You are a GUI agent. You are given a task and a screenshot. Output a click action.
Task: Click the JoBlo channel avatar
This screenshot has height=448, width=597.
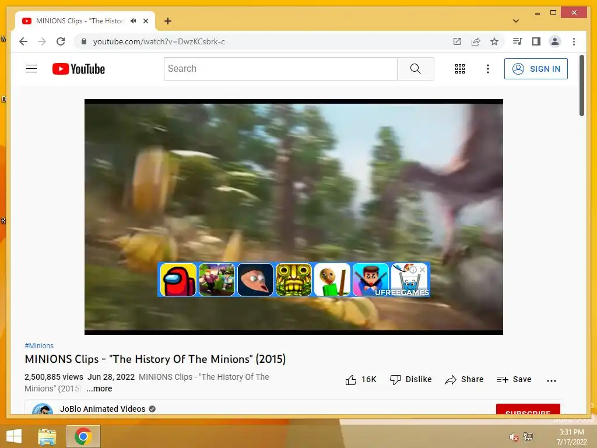(42, 409)
